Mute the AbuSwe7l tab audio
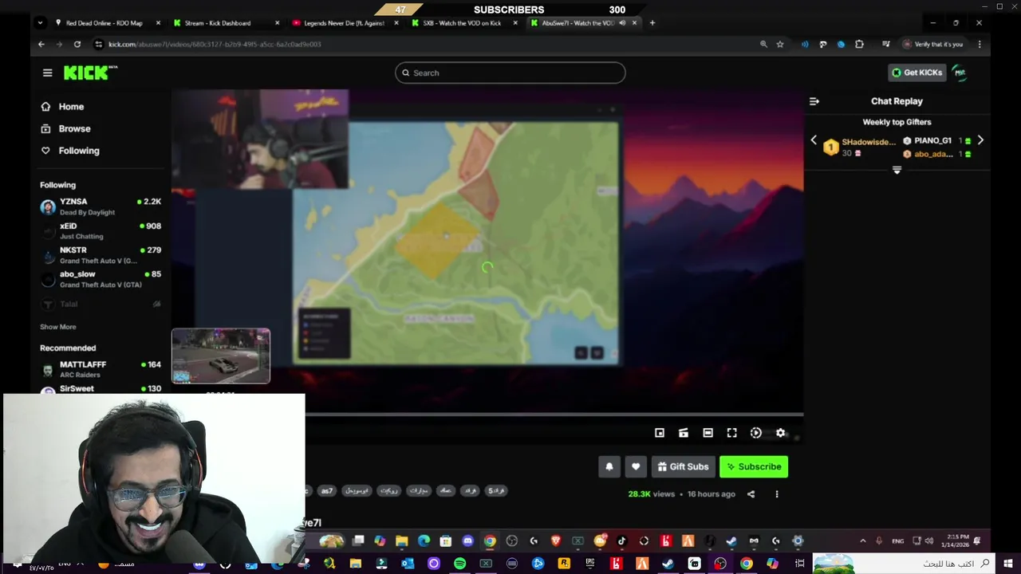 point(622,23)
